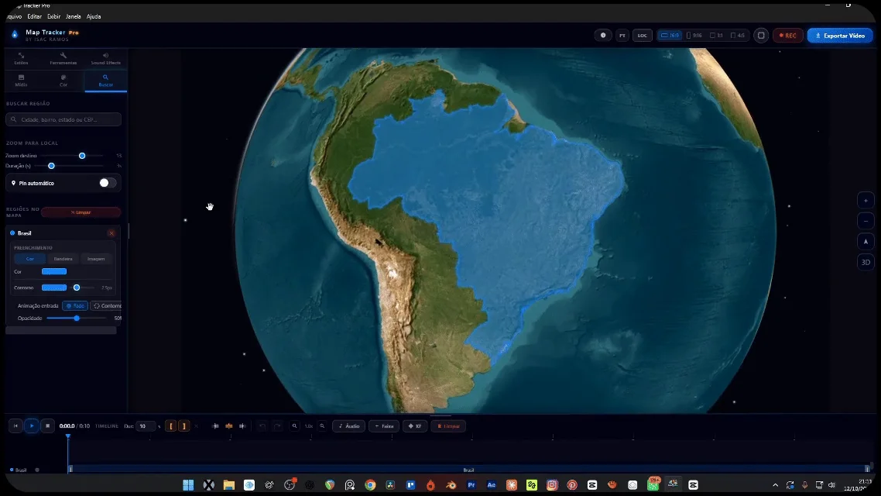The image size is (881, 496).
Task: Open the Ferramentas panel tab
Action: pos(63,58)
